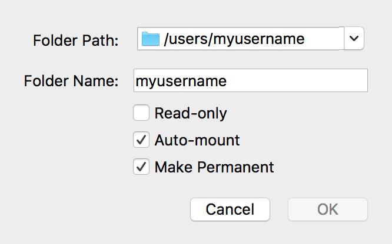Uncheck the Auto-mount checkbox
This screenshot has height=244, width=392.
coord(141,140)
